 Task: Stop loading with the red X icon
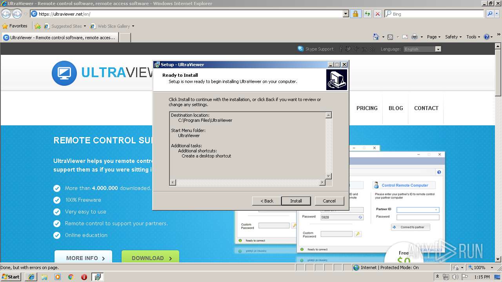click(377, 14)
